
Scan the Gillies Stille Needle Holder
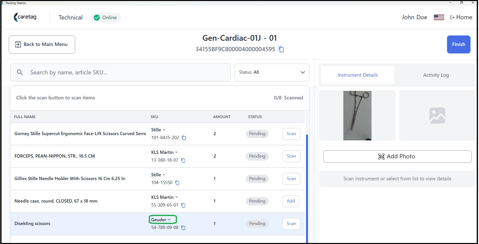(291, 179)
